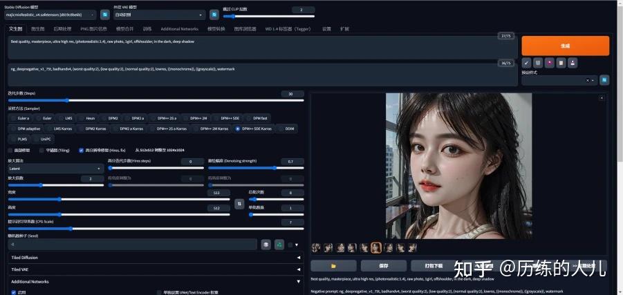Toggle the face restoration checkbox

10,151
